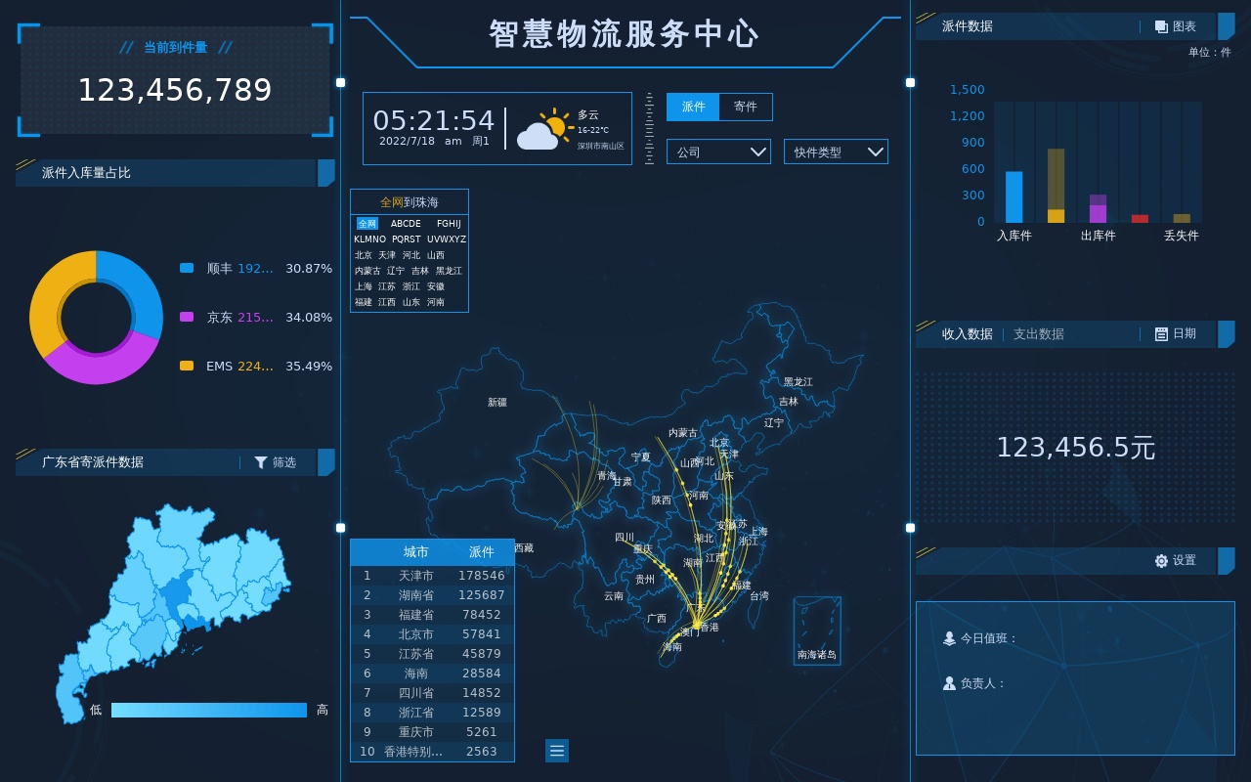Select the ABCDE letter group
Viewport: 1251px width, 782px height.
(x=406, y=224)
